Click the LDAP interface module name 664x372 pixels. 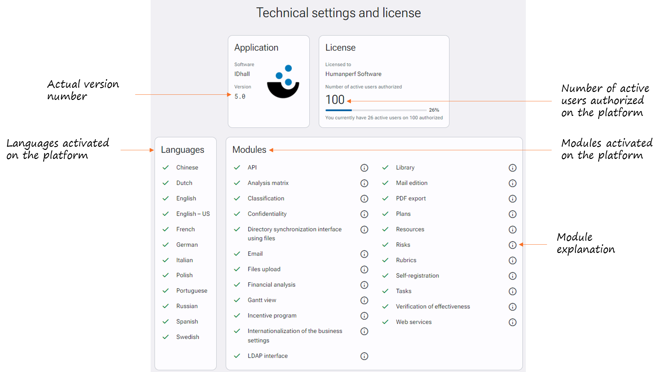pos(268,356)
